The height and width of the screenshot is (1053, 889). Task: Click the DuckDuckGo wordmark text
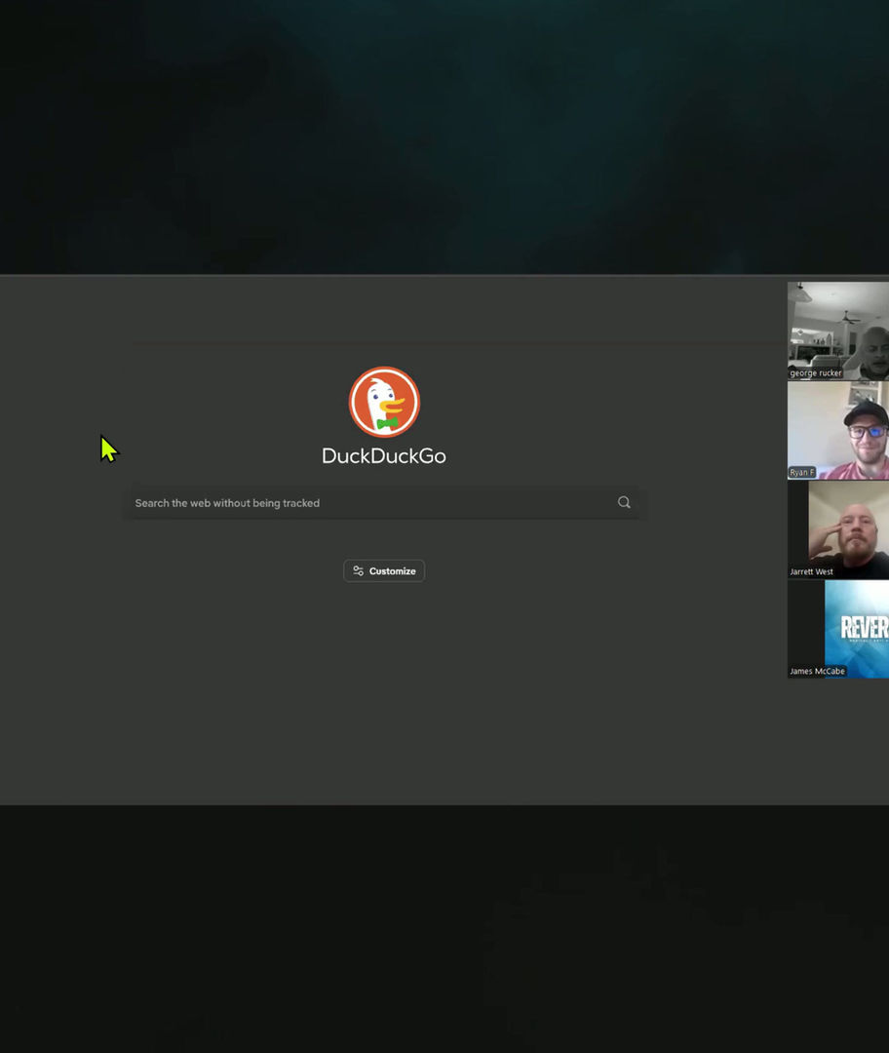coord(384,456)
